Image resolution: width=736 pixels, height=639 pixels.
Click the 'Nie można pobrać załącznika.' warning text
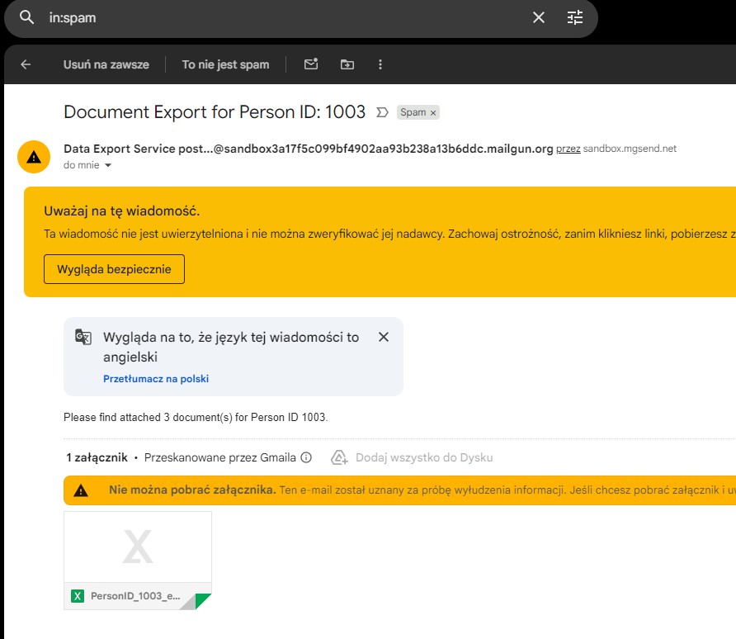click(x=192, y=490)
